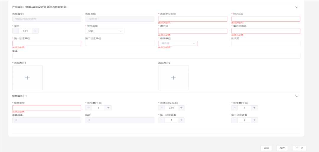Open the 货币类型 USD dropdown
Image resolution: width=319 pixels, height=152 pixels.
pos(105,31)
